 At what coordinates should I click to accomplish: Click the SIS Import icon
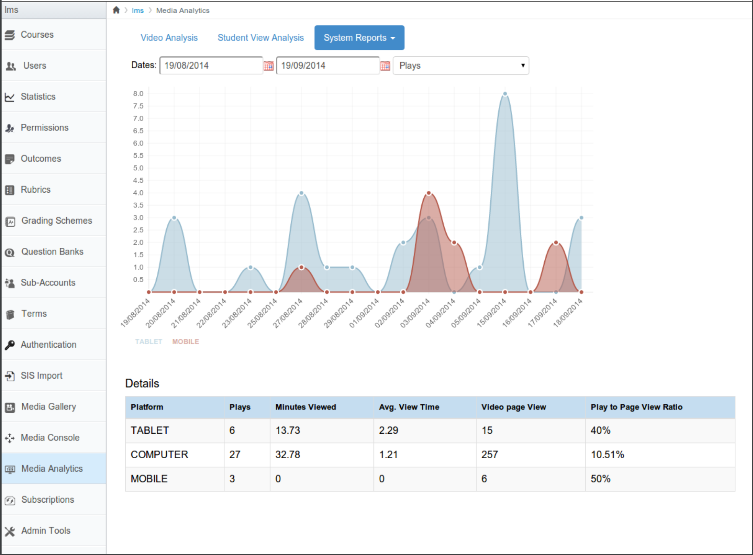(x=10, y=376)
